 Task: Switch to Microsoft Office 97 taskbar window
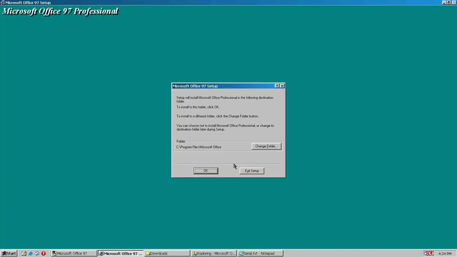click(x=74, y=253)
